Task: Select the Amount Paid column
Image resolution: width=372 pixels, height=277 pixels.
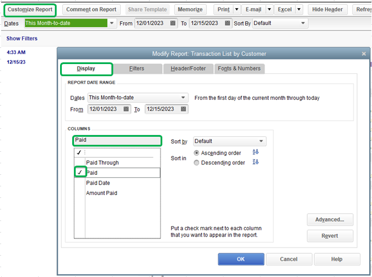Action: [x=102, y=193]
